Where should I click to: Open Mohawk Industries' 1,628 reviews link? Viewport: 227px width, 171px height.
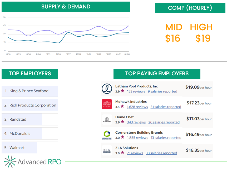pos(137,107)
